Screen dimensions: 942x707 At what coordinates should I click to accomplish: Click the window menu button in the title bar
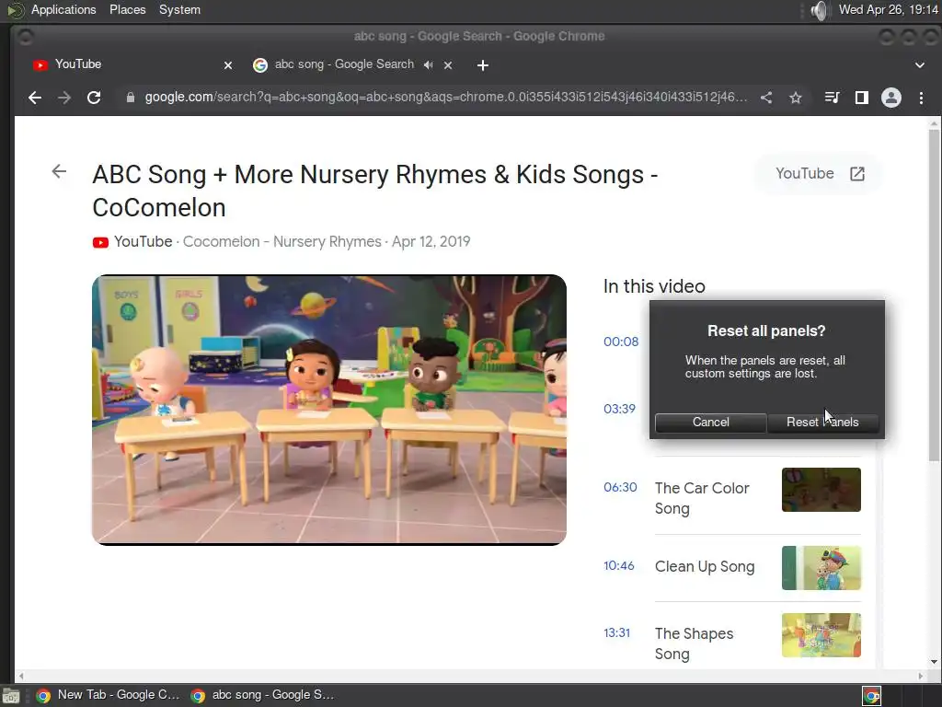(x=25, y=37)
